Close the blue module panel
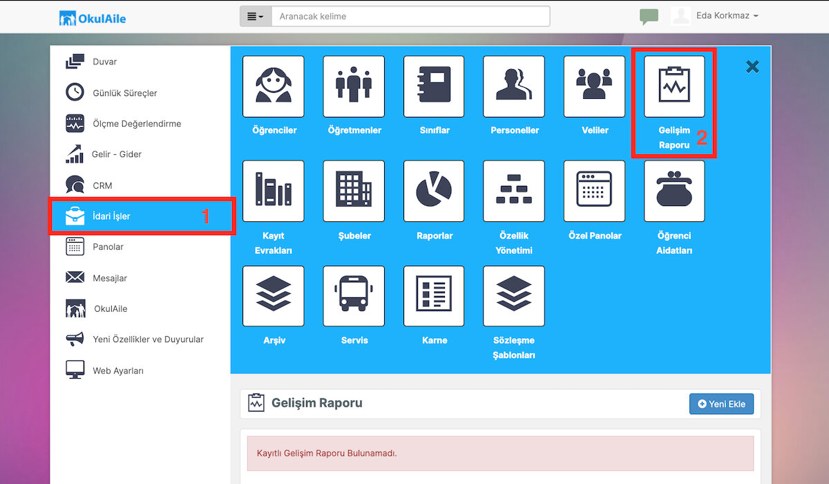Viewport: 829px width, 484px height. [752, 66]
